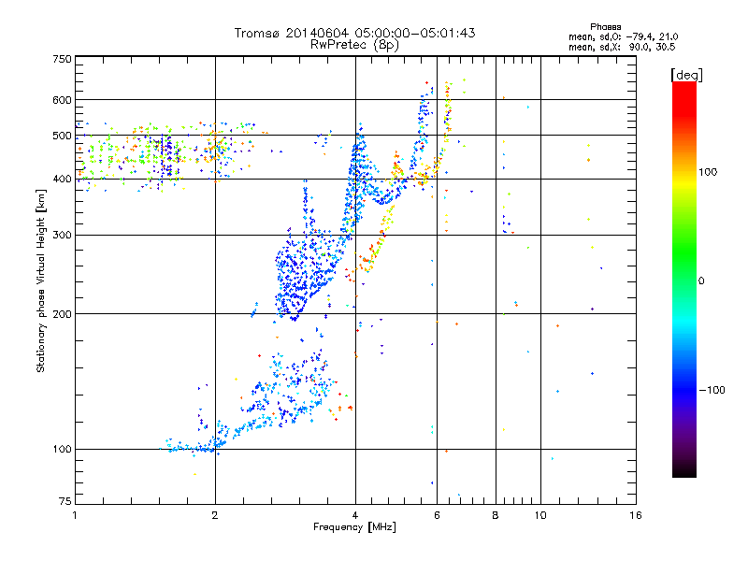Click the plot title 'Tromsø 20140604 05:00:00-05:01:43'
Image resolution: width=748 pixels, height=561 pixels.
click(x=354, y=33)
